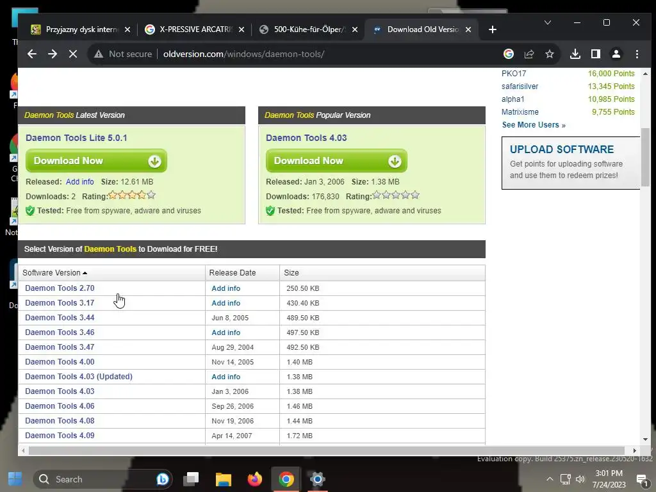Go back to the previous page
656x492 pixels.
point(32,54)
